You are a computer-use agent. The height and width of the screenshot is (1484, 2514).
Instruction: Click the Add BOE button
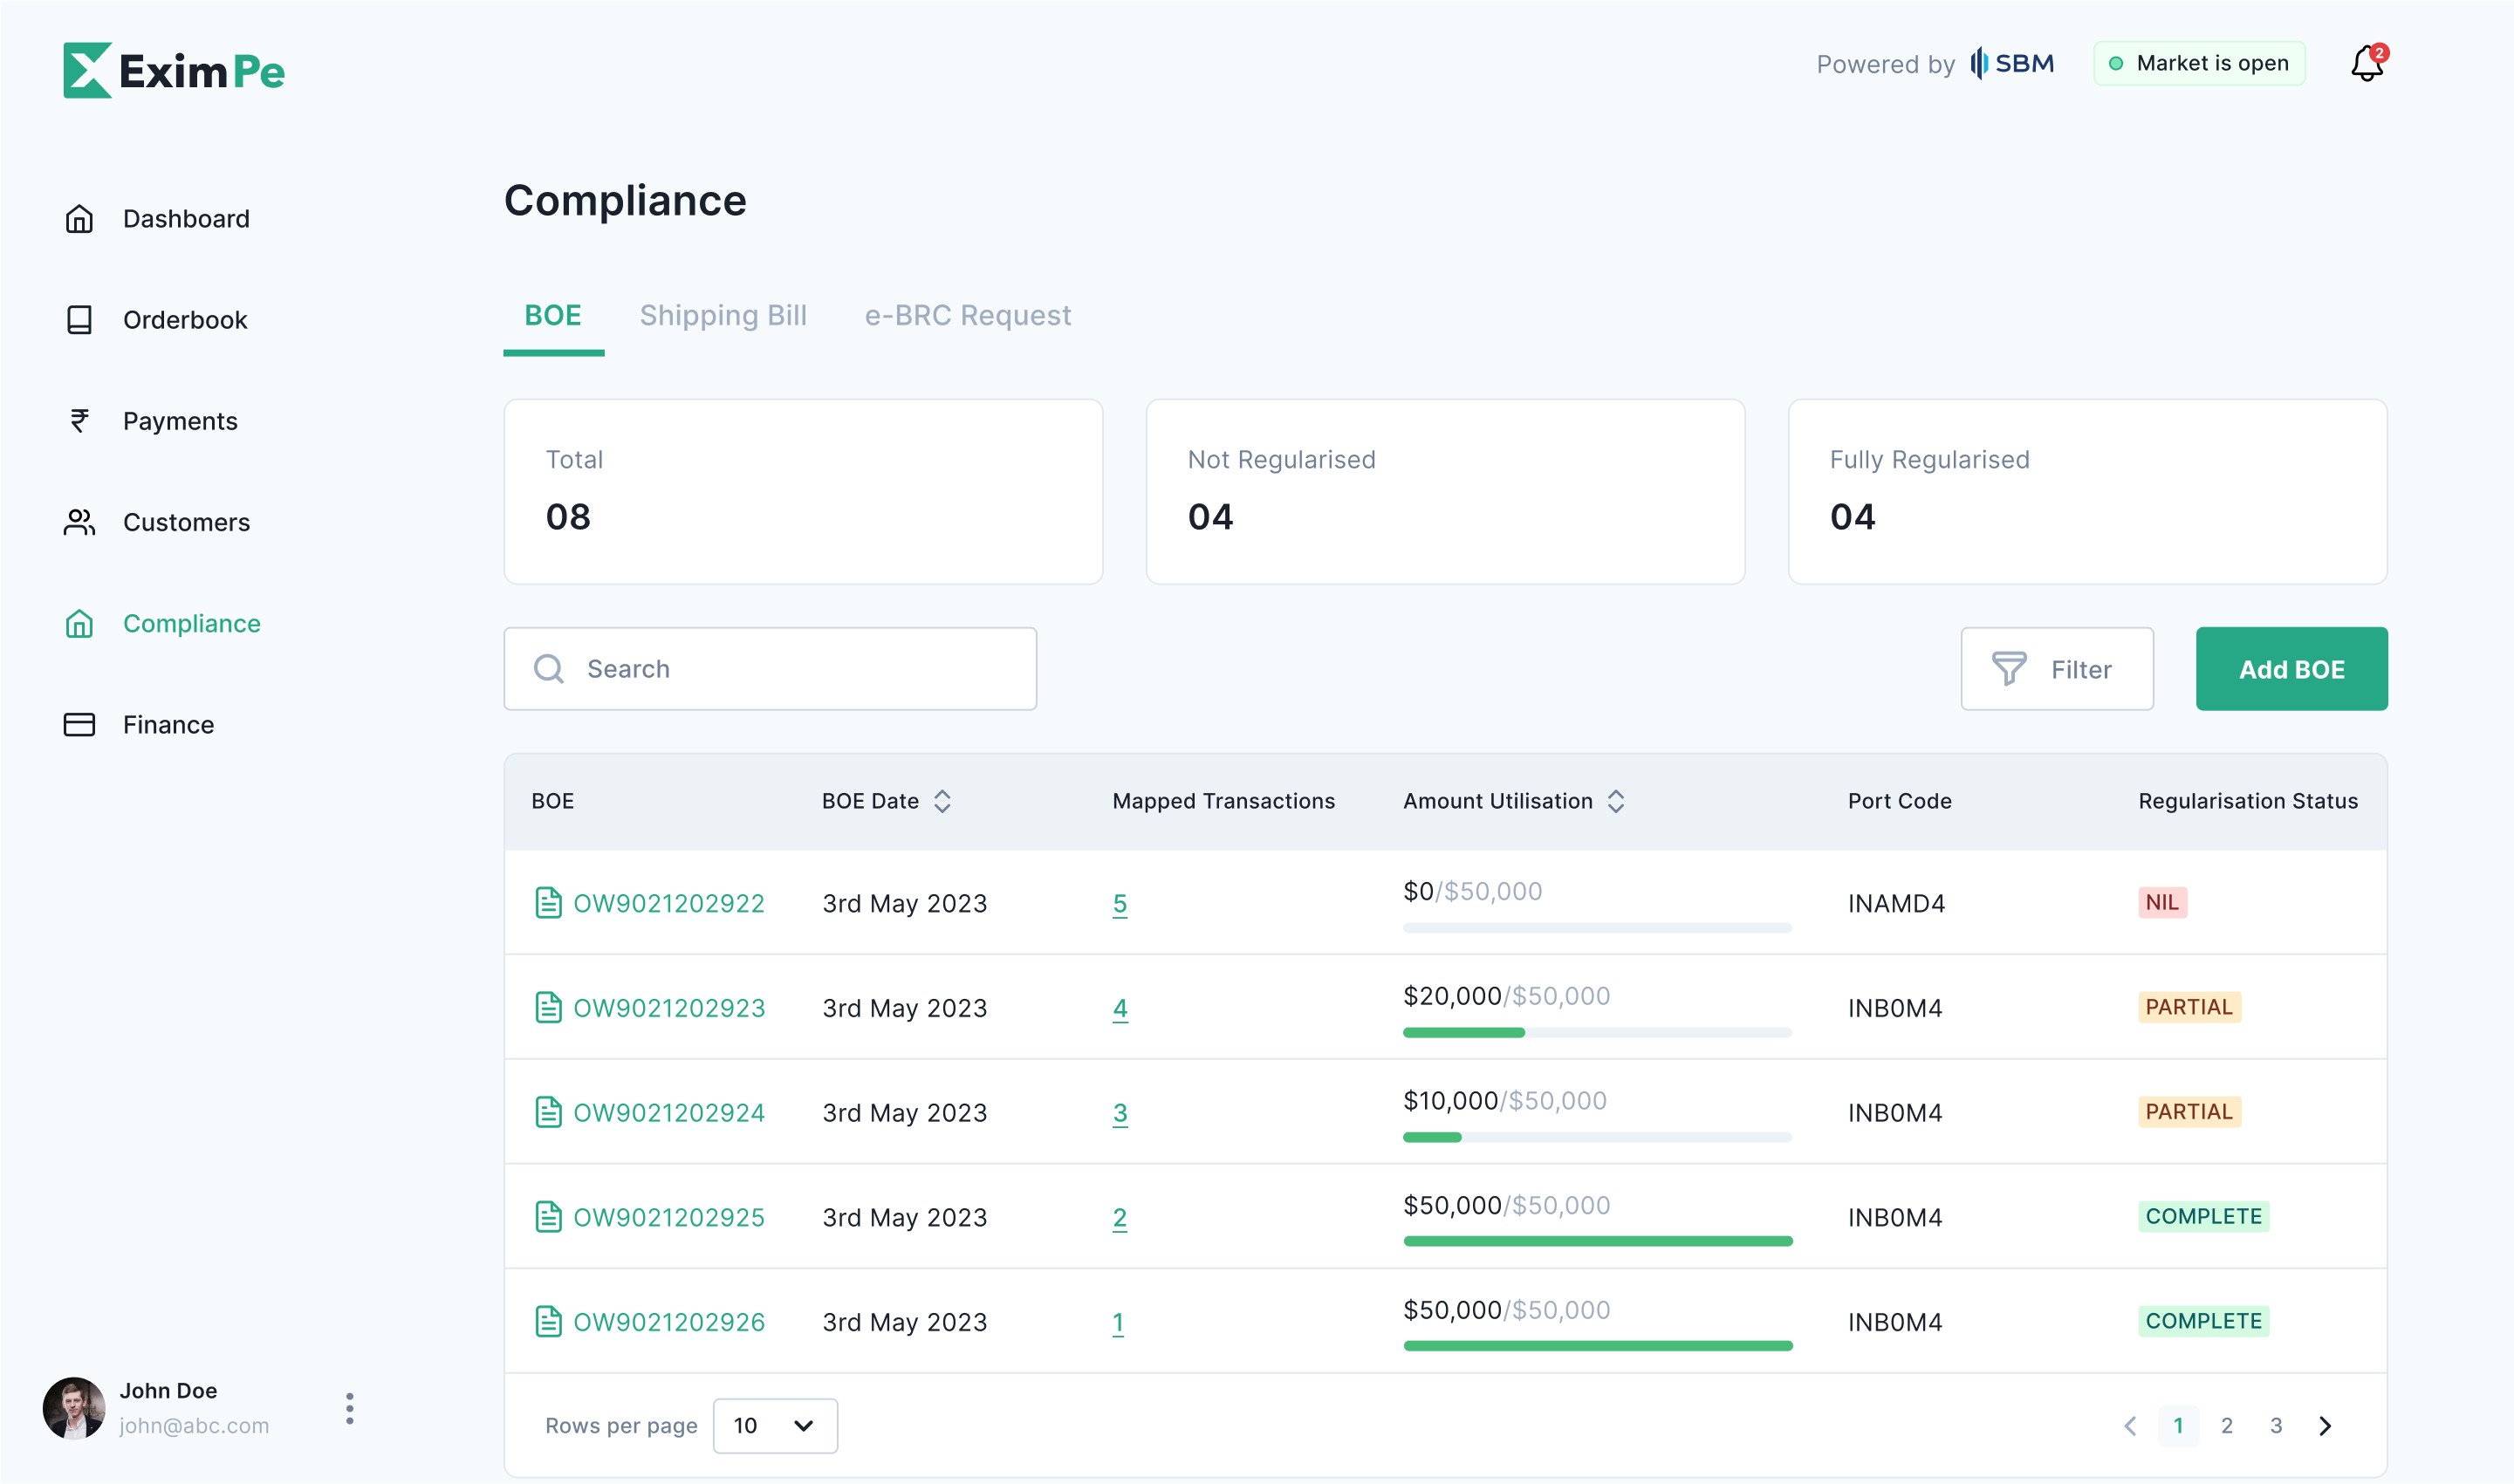tap(2291, 669)
